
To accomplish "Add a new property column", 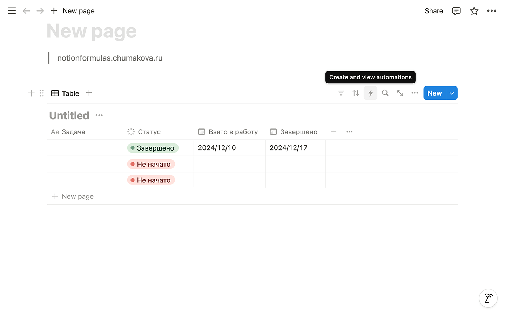I will coord(334,132).
